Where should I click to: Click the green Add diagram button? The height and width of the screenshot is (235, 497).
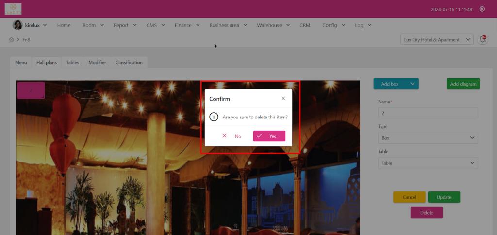click(463, 84)
